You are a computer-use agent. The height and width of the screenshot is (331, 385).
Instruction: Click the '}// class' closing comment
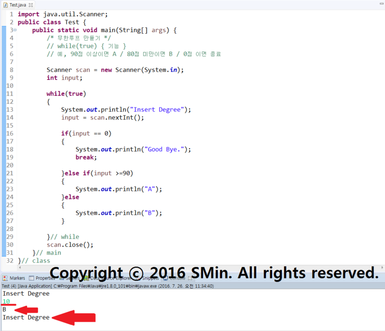[x=34, y=261]
